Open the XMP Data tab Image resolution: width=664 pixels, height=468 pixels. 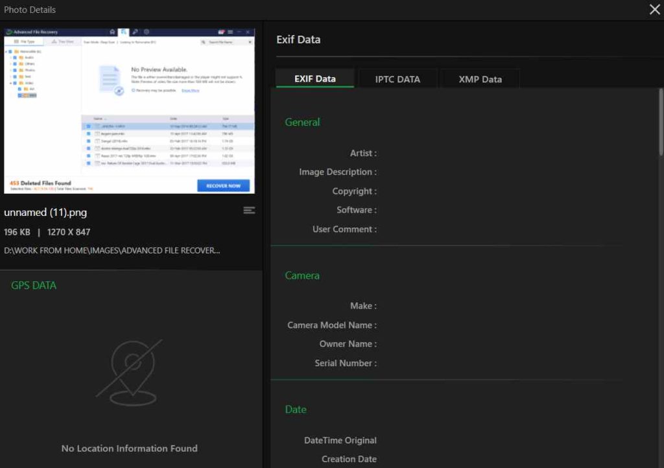coord(480,79)
